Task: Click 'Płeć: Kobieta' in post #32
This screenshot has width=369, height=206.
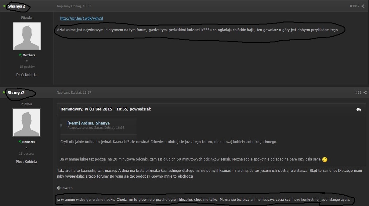Action: pos(27,161)
